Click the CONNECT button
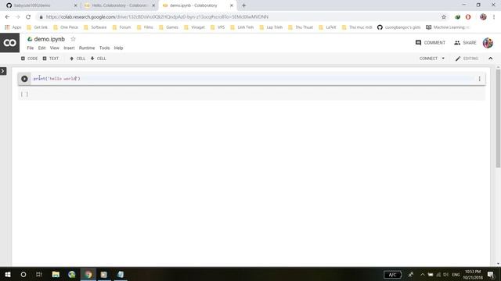Image resolution: width=501 pixels, height=281 pixels. (x=428, y=59)
